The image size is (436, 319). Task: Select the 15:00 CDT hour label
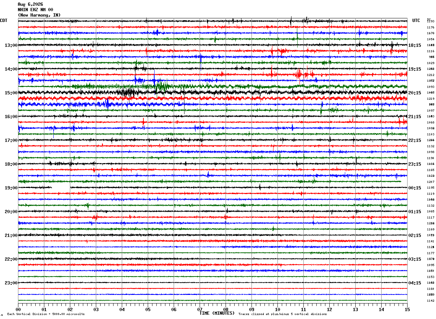11,93
